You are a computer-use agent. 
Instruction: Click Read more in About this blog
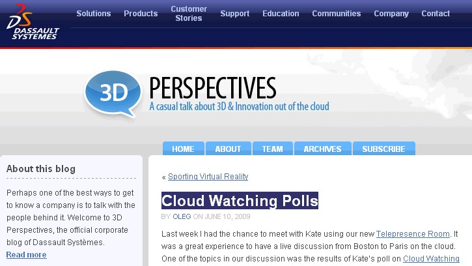click(x=27, y=254)
